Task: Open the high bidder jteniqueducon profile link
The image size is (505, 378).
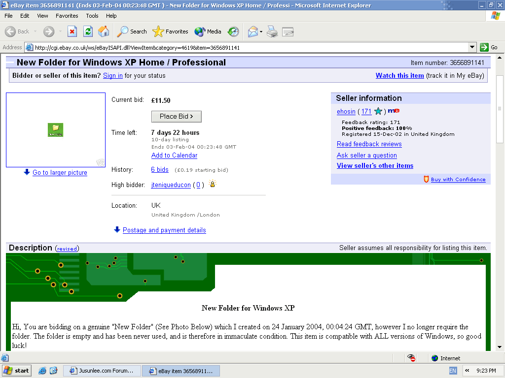Action: coord(171,185)
